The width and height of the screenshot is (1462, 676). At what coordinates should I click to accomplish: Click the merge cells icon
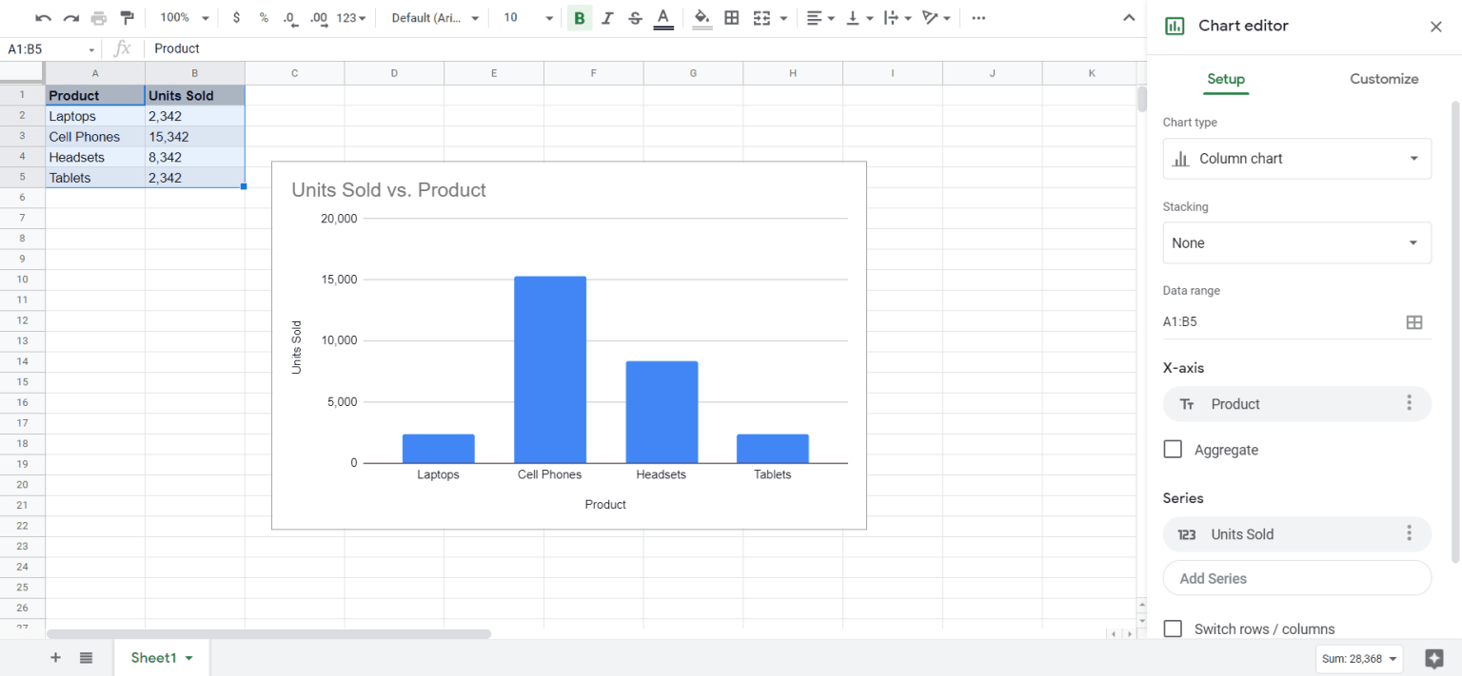pos(763,17)
